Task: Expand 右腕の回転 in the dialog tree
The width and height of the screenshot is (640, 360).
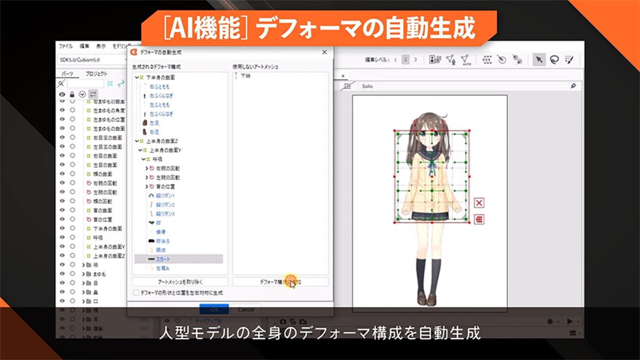Action: pos(147,169)
